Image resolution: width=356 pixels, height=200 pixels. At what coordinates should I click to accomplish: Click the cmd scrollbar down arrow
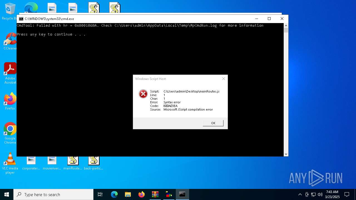point(286,154)
